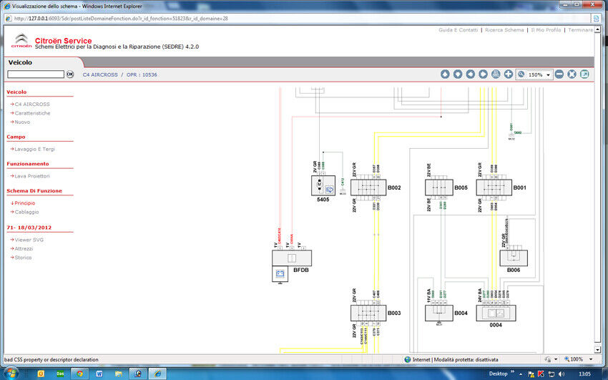Viewport: 608px width, 380px height.
Task: Print the wiring diagram
Action: pos(496,74)
